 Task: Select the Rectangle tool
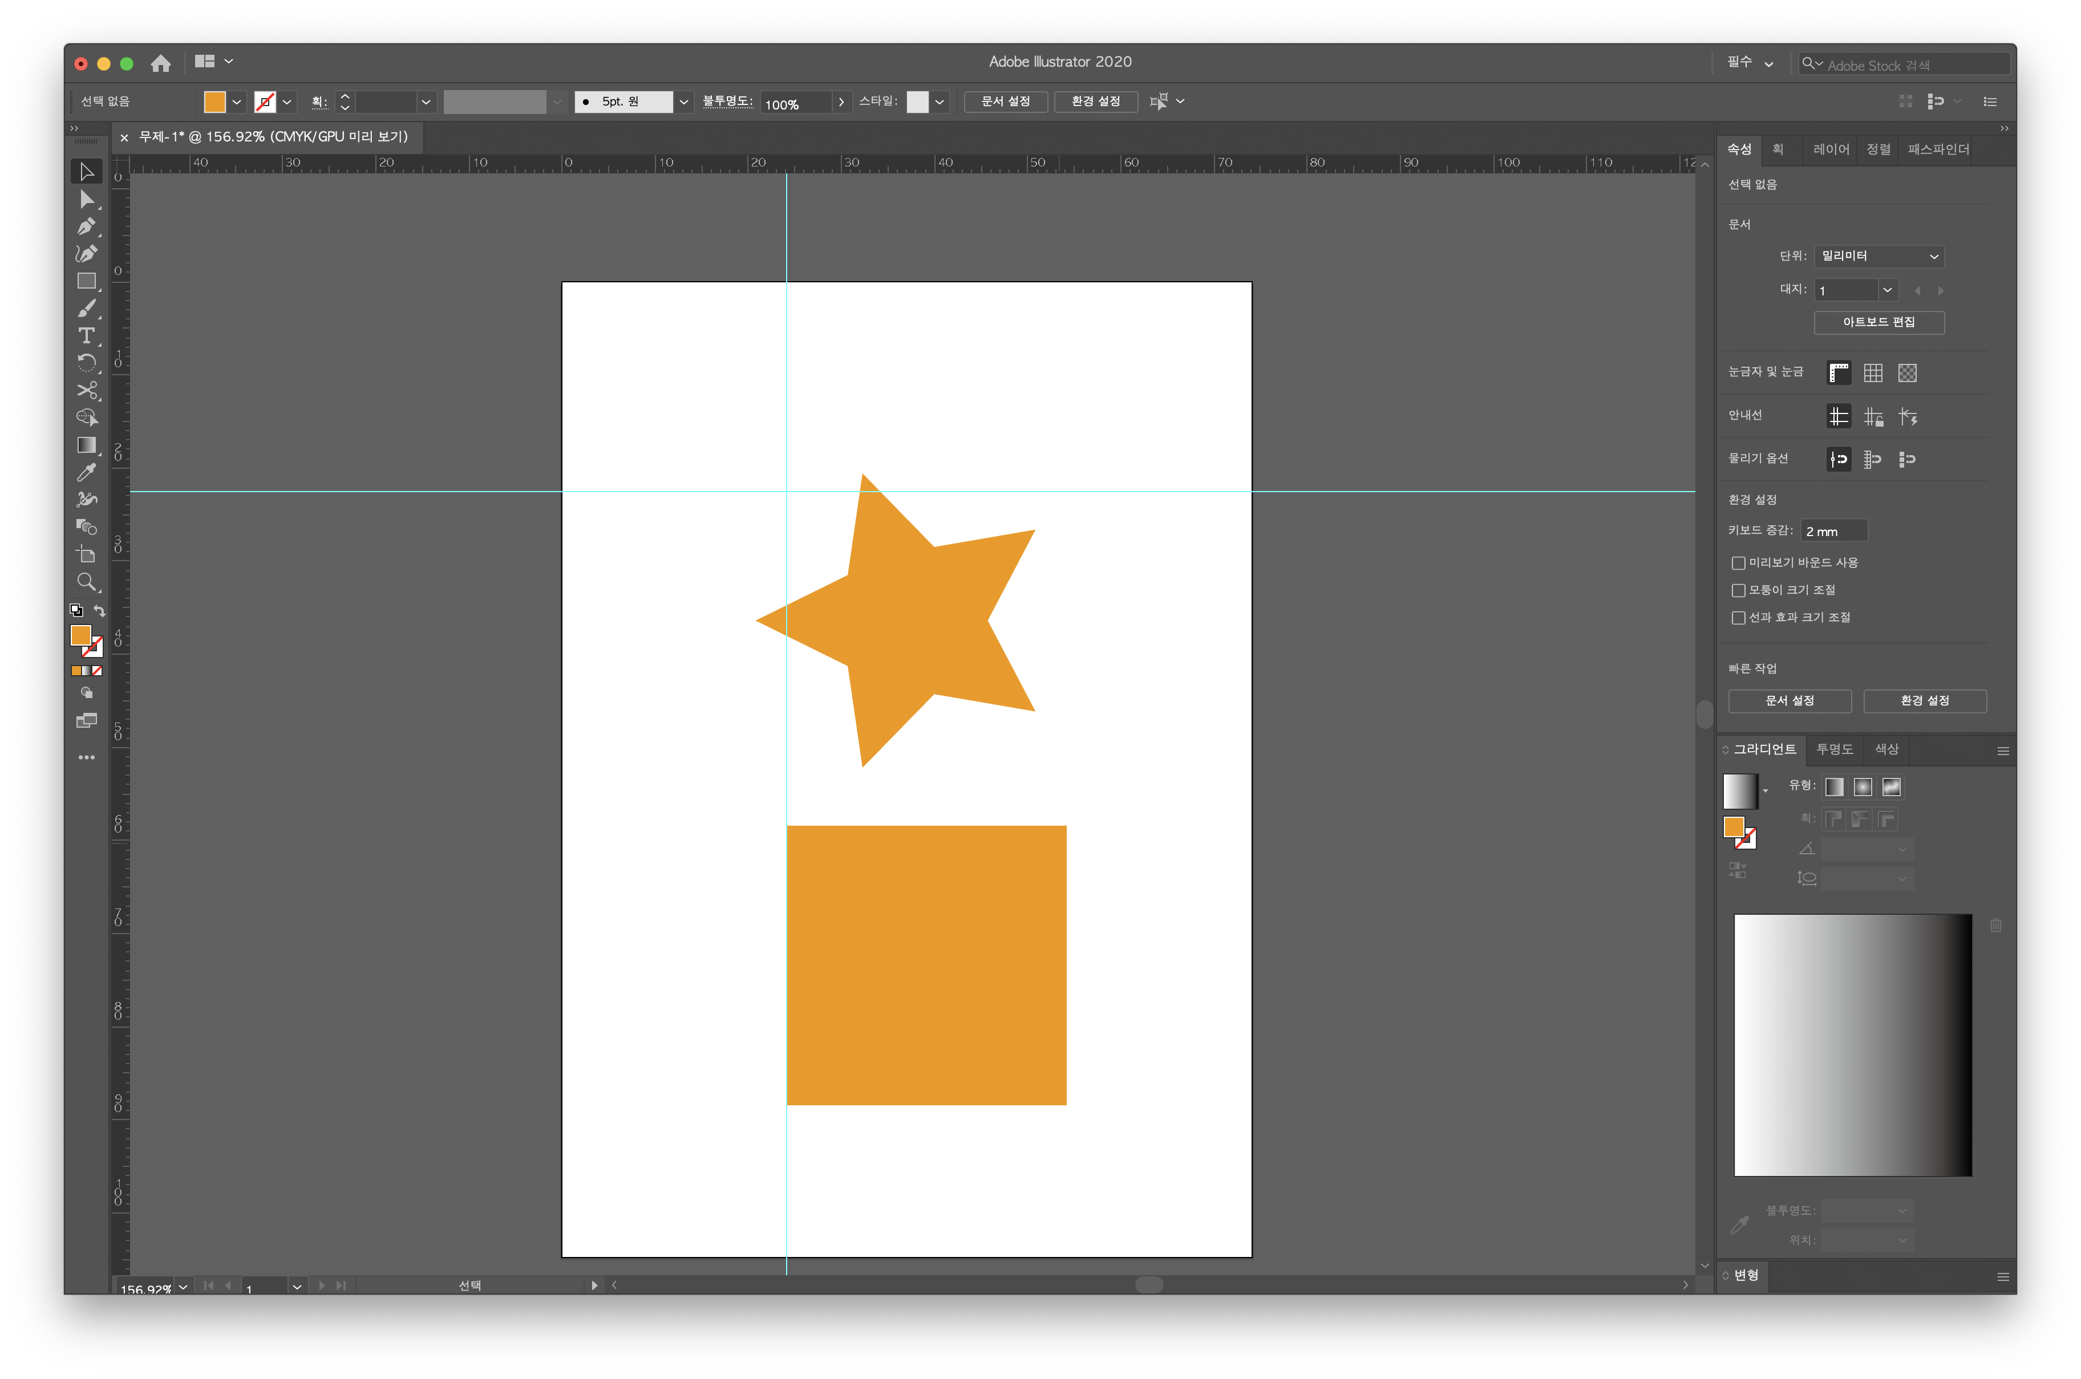(86, 281)
